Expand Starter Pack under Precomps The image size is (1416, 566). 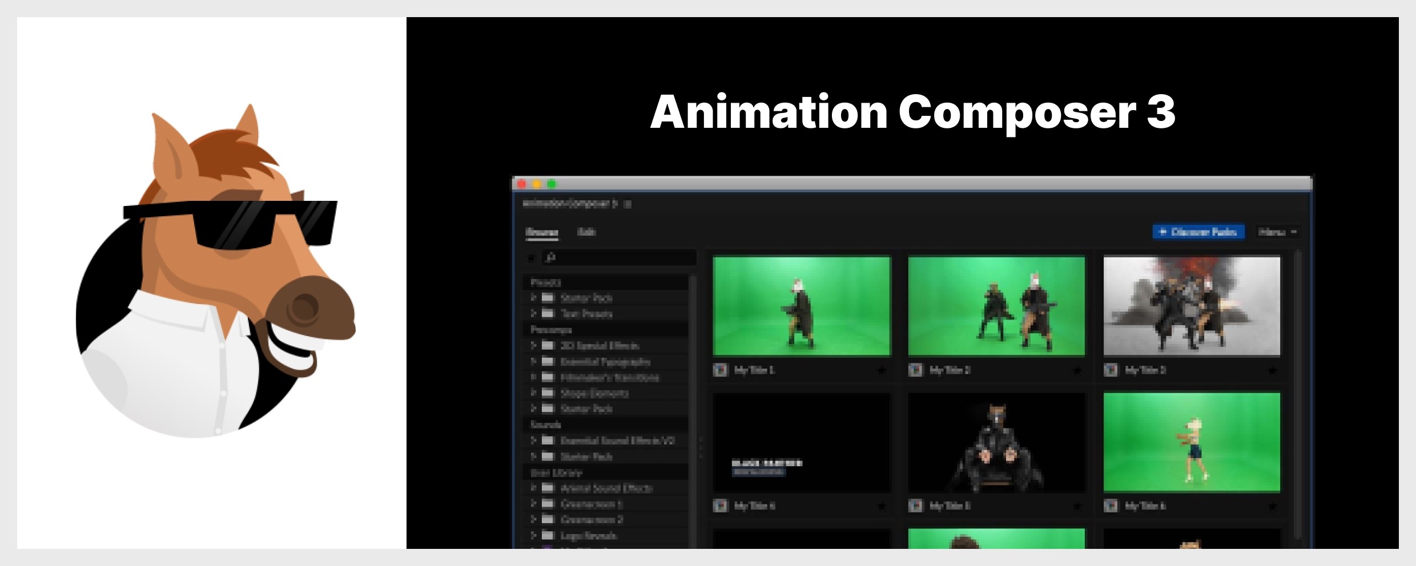coord(533,409)
